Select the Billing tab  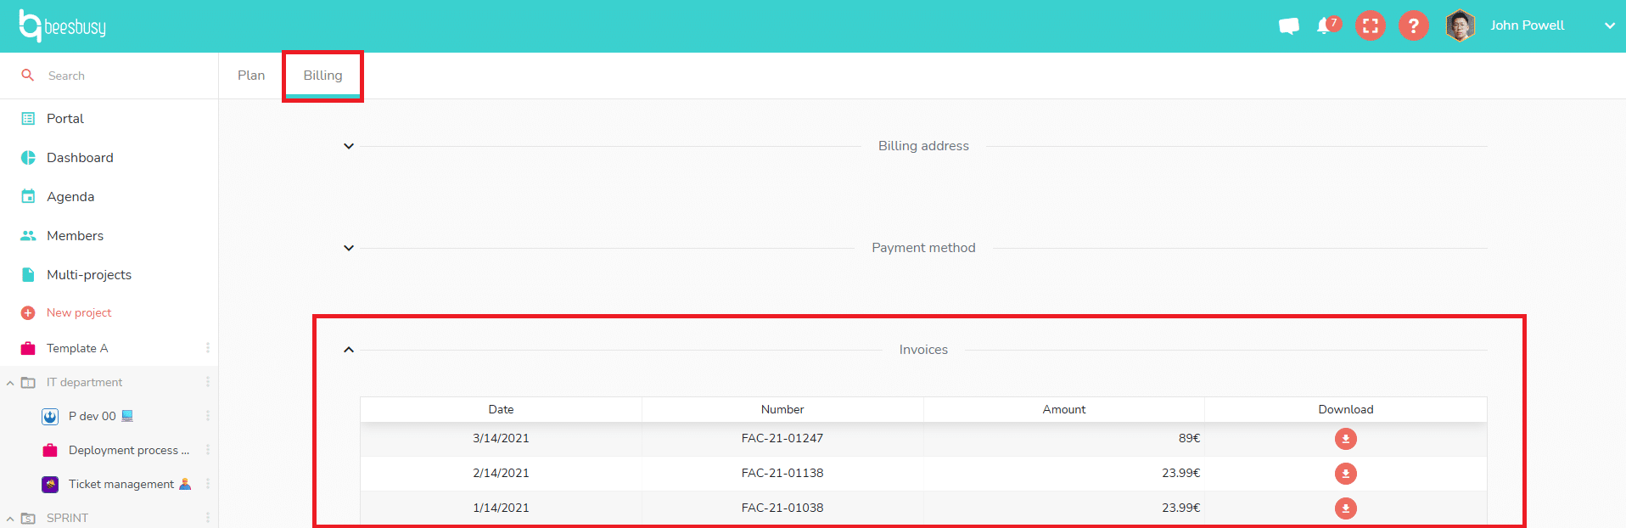point(322,76)
